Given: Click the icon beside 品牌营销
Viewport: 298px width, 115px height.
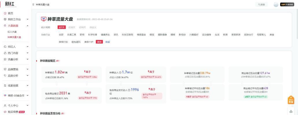Looking at the screenshot, I should [5, 69].
